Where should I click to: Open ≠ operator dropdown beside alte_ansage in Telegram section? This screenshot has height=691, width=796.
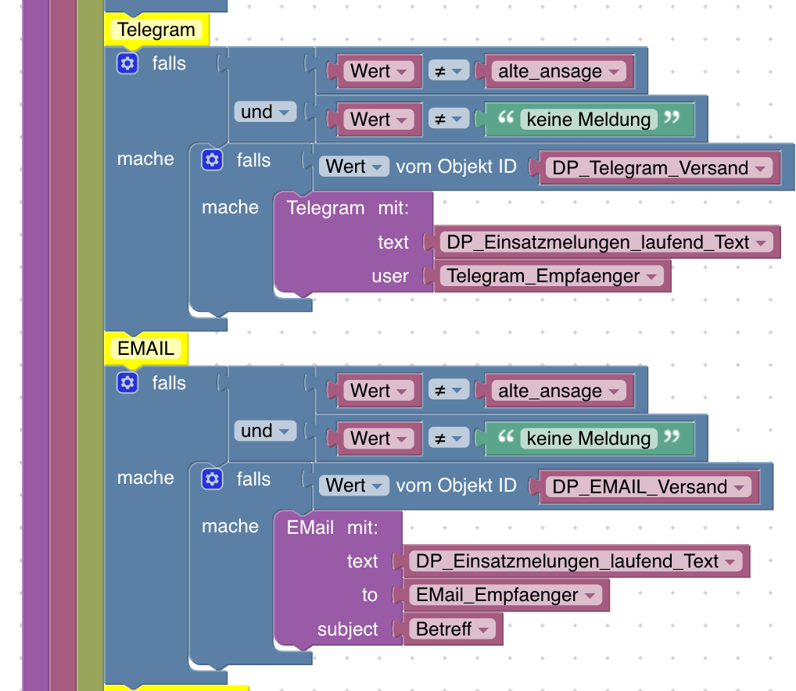tap(449, 71)
